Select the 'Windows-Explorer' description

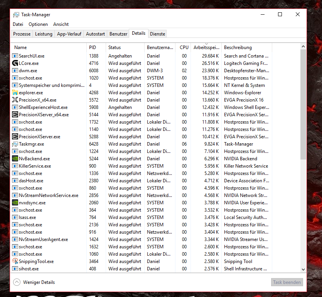click(x=243, y=93)
